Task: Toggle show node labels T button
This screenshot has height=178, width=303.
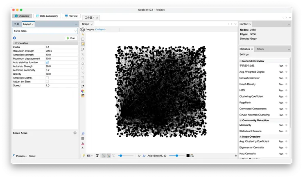Action: point(97,156)
